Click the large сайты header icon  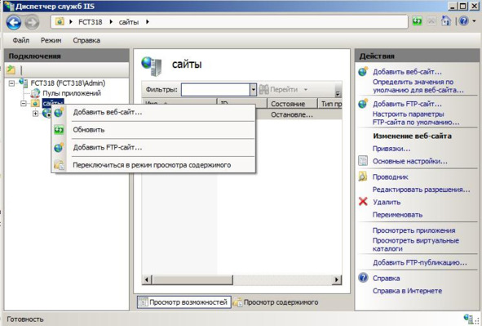tap(151, 66)
